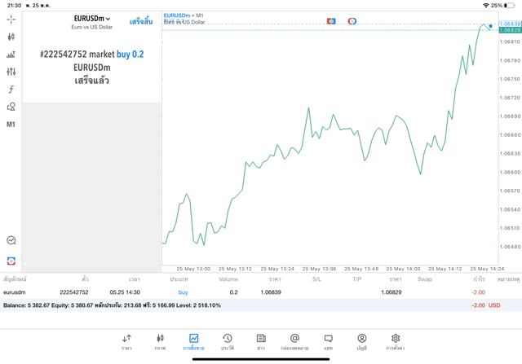
Task: Open the indicators icon in sidebar
Action: [x=11, y=55]
